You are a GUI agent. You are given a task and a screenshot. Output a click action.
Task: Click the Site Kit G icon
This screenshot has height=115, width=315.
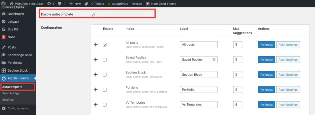[3, 29]
